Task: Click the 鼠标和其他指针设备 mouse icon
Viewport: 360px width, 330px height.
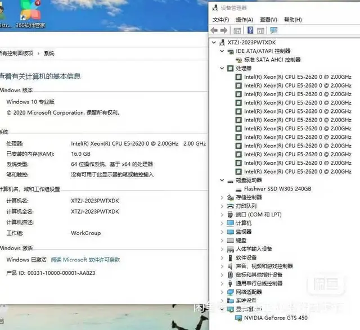Action: [x=230, y=275]
